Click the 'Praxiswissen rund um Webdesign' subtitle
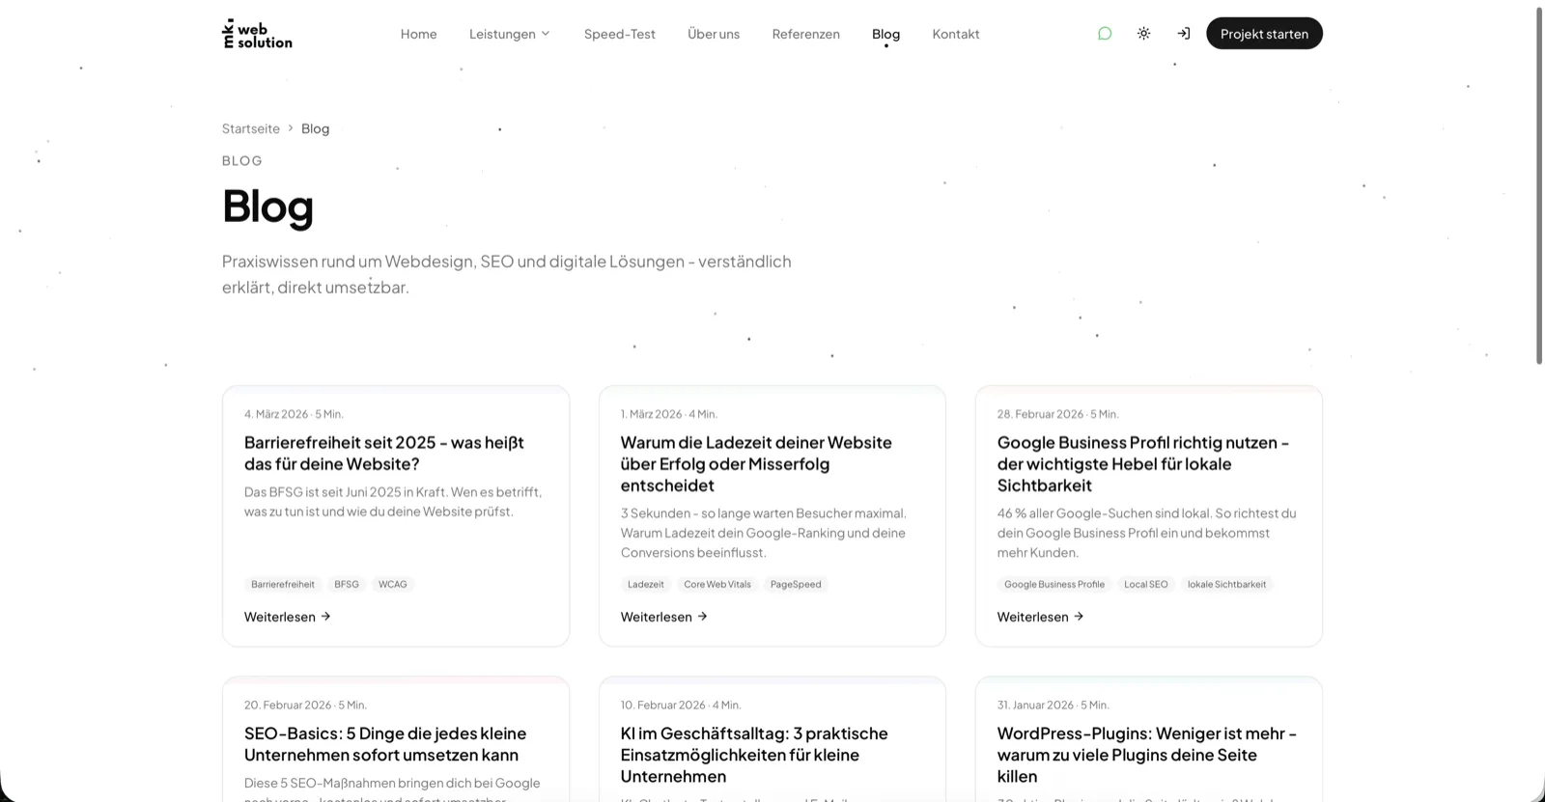 coord(507,274)
